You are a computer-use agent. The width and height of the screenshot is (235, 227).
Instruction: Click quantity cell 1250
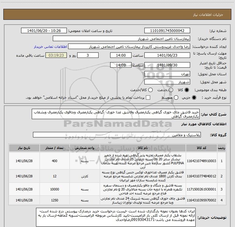55,200
